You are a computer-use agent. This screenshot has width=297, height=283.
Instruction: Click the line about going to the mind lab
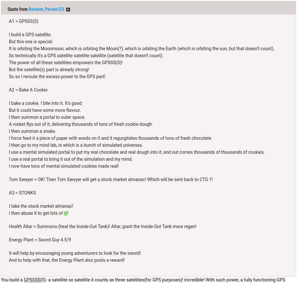pos(76,145)
